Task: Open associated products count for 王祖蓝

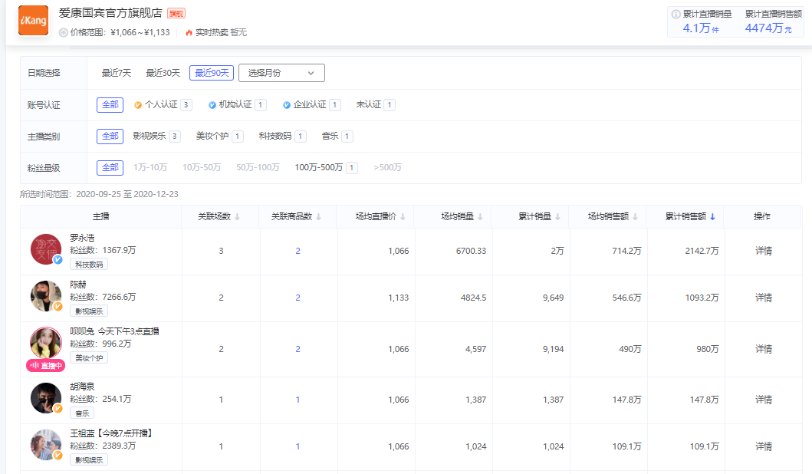Action: (298, 446)
